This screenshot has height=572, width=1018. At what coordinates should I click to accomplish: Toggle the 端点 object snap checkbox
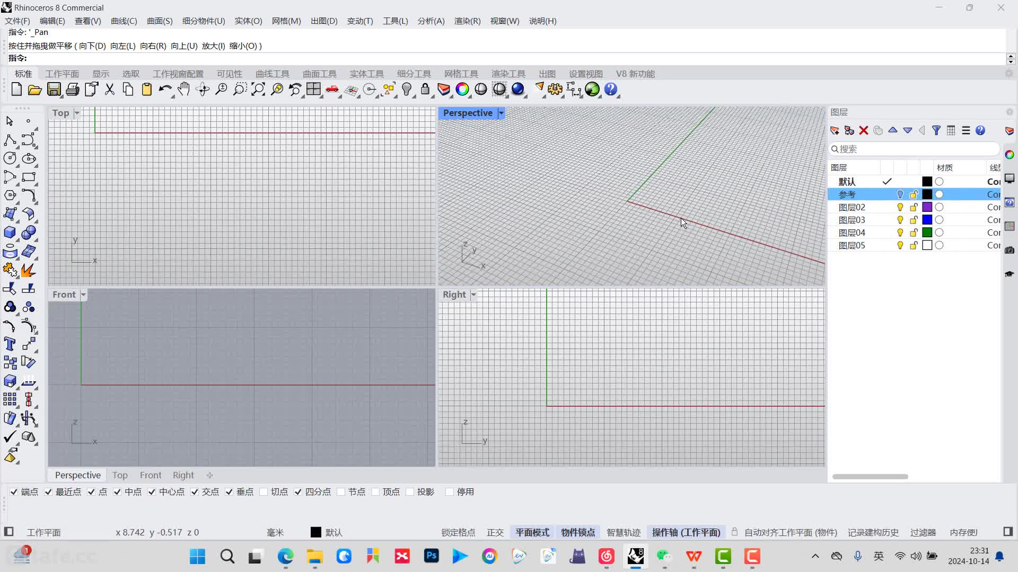(x=14, y=492)
